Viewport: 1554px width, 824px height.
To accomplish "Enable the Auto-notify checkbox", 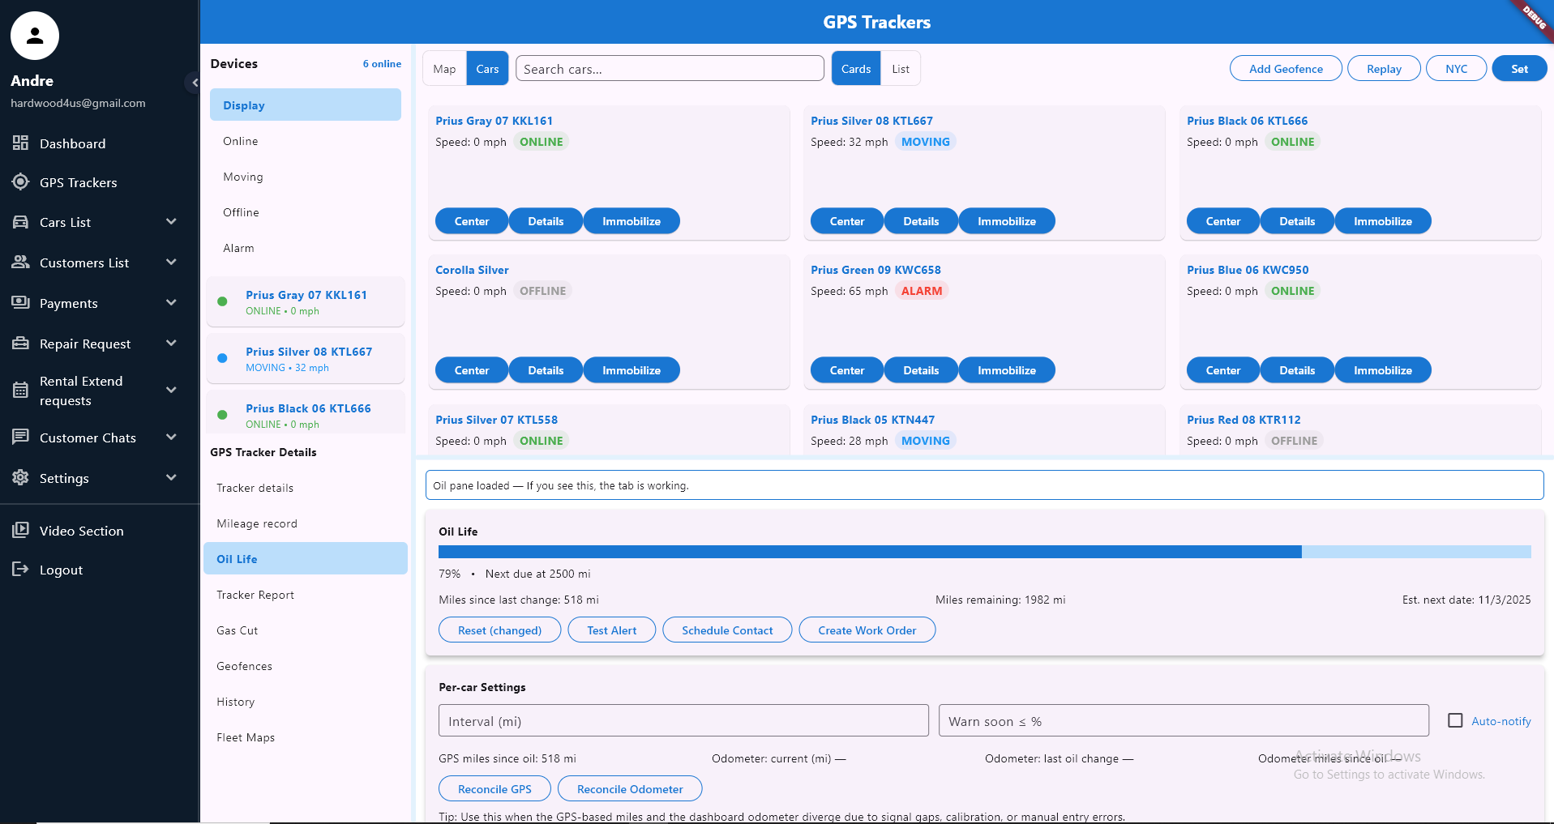I will [1455, 720].
